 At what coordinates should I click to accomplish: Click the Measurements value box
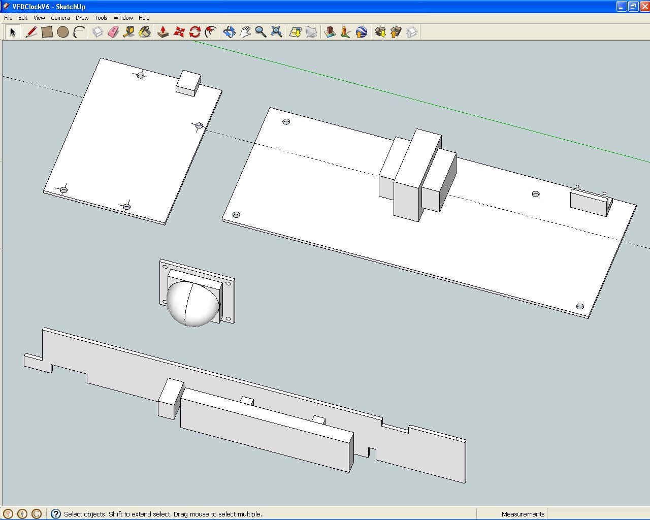(x=597, y=514)
